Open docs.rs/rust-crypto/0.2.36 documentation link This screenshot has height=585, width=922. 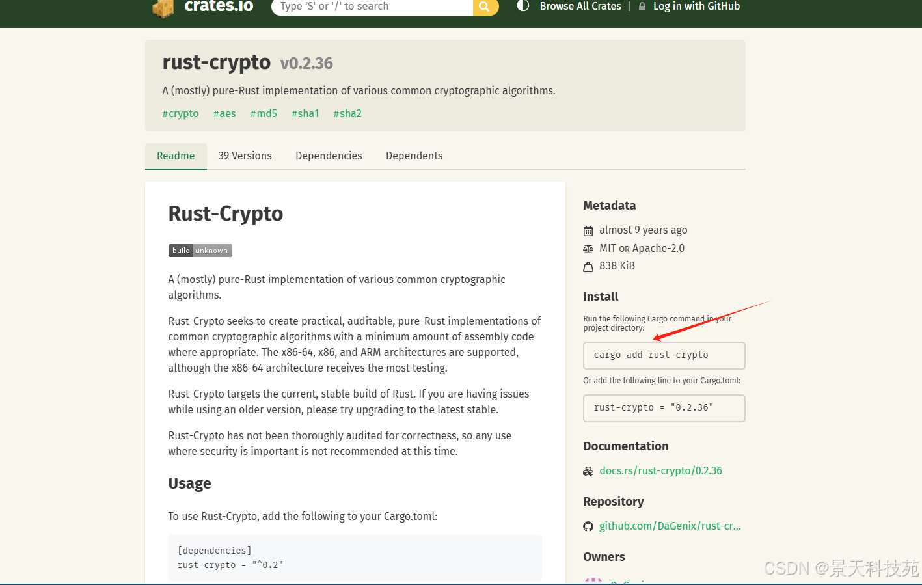pyautogui.click(x=660, y=470)
